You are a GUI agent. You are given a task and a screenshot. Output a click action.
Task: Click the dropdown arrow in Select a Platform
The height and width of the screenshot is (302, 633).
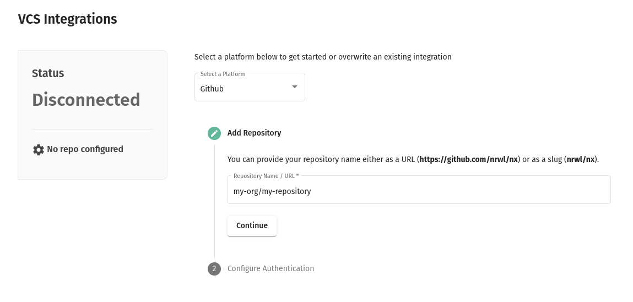pyautogui.click(x=294, y=87)
